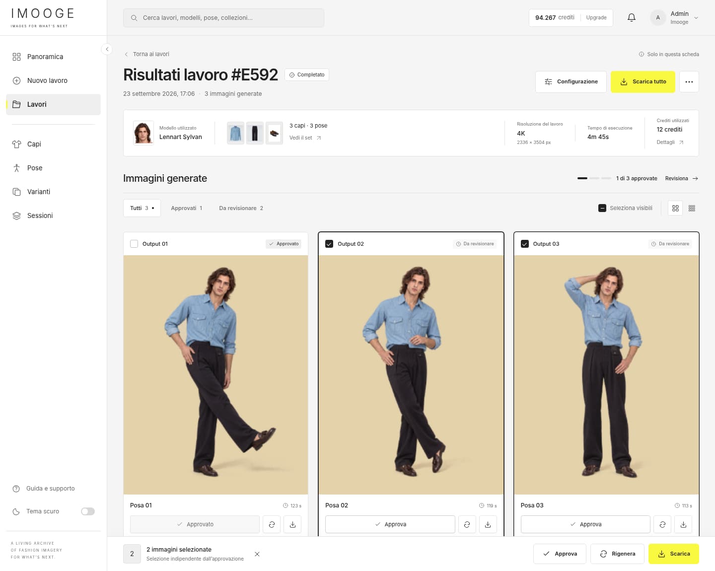Viewport: 715px width, 571px height.
Task: Switch to compact grid view
Action: tap(692, 209)
